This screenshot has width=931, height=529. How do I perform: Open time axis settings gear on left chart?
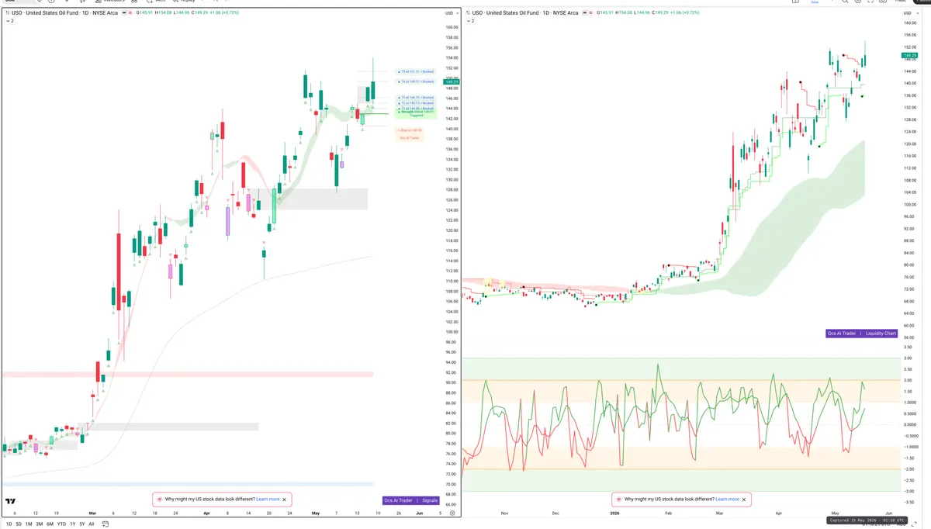click(452, 513)
